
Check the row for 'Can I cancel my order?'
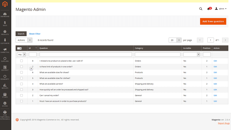point(21,95)
